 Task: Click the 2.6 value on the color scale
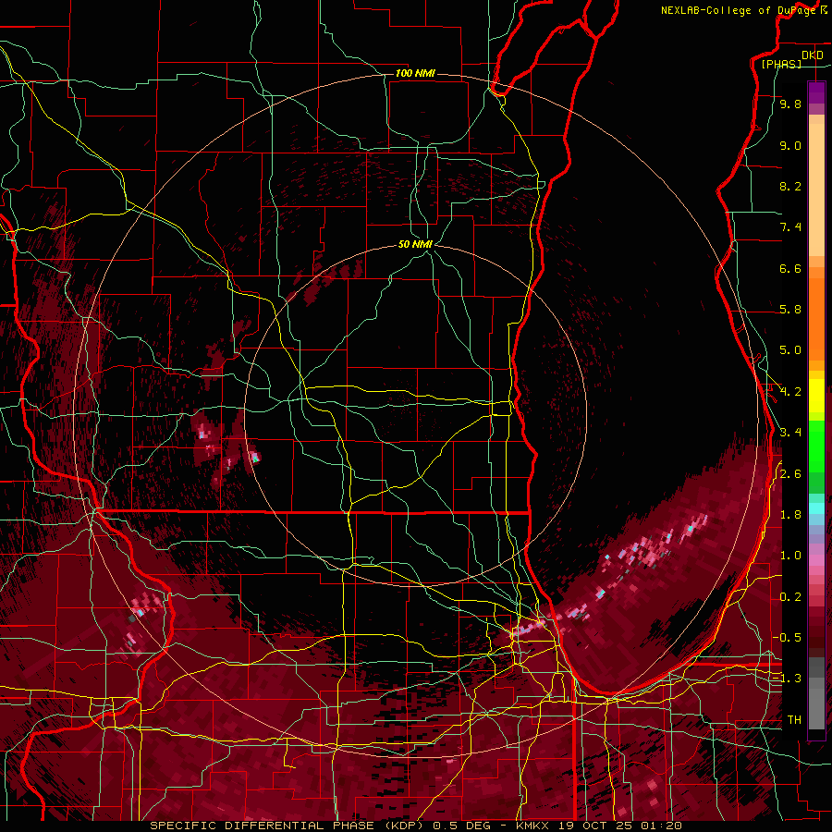click(790, 473)
